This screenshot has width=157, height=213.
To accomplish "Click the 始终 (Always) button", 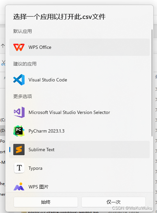I will click(46, 202).
